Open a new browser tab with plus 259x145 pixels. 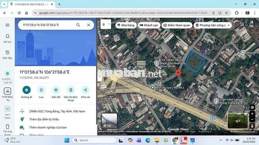tap(59, 4)
